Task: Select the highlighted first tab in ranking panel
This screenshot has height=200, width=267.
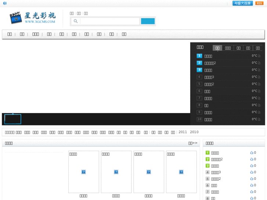Action: [x=217, y=48]
